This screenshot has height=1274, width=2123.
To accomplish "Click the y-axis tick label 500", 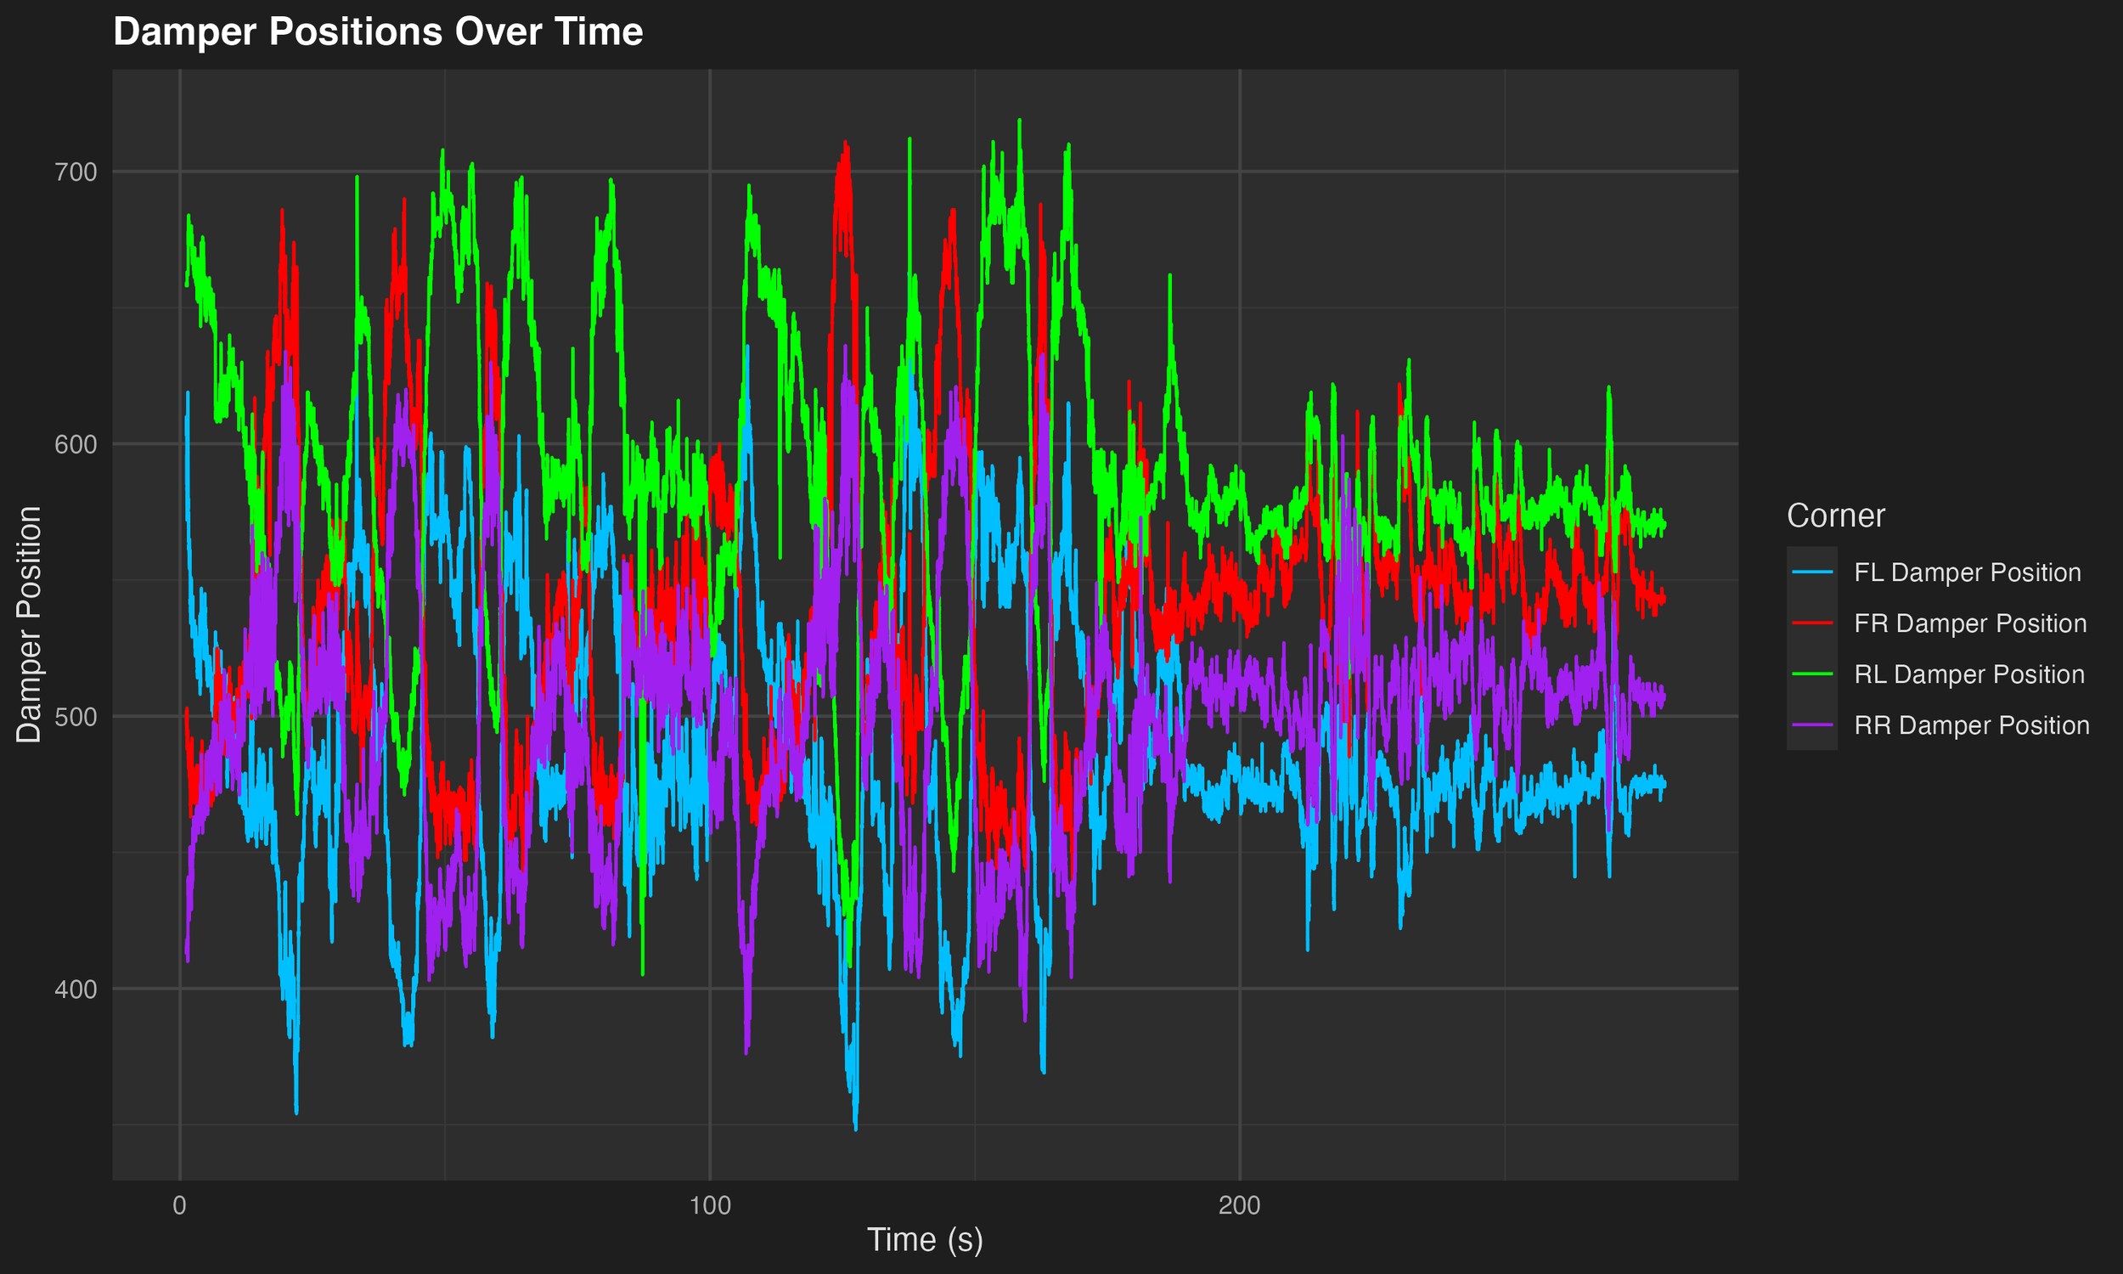I will coord(76,717).
